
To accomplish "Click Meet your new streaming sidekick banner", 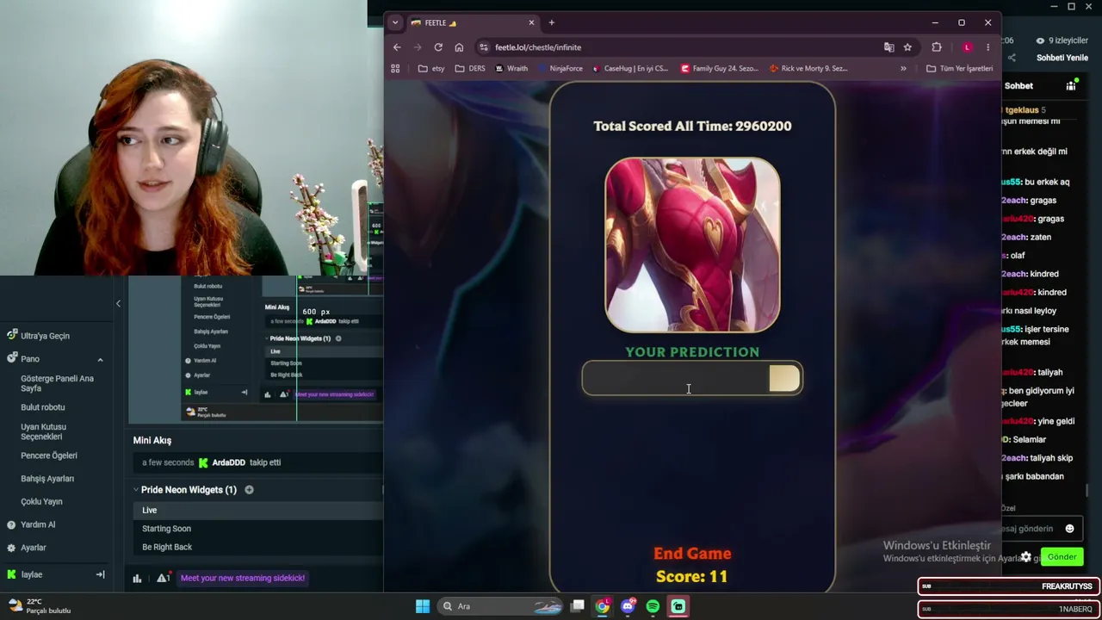I will click(243, 578).
